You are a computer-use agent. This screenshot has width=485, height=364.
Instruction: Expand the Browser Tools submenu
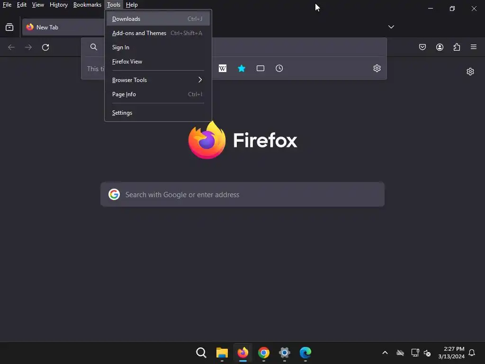(158, 80)
